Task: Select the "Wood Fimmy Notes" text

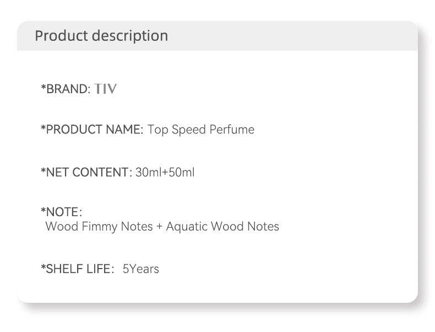Action: coord(99,227)
